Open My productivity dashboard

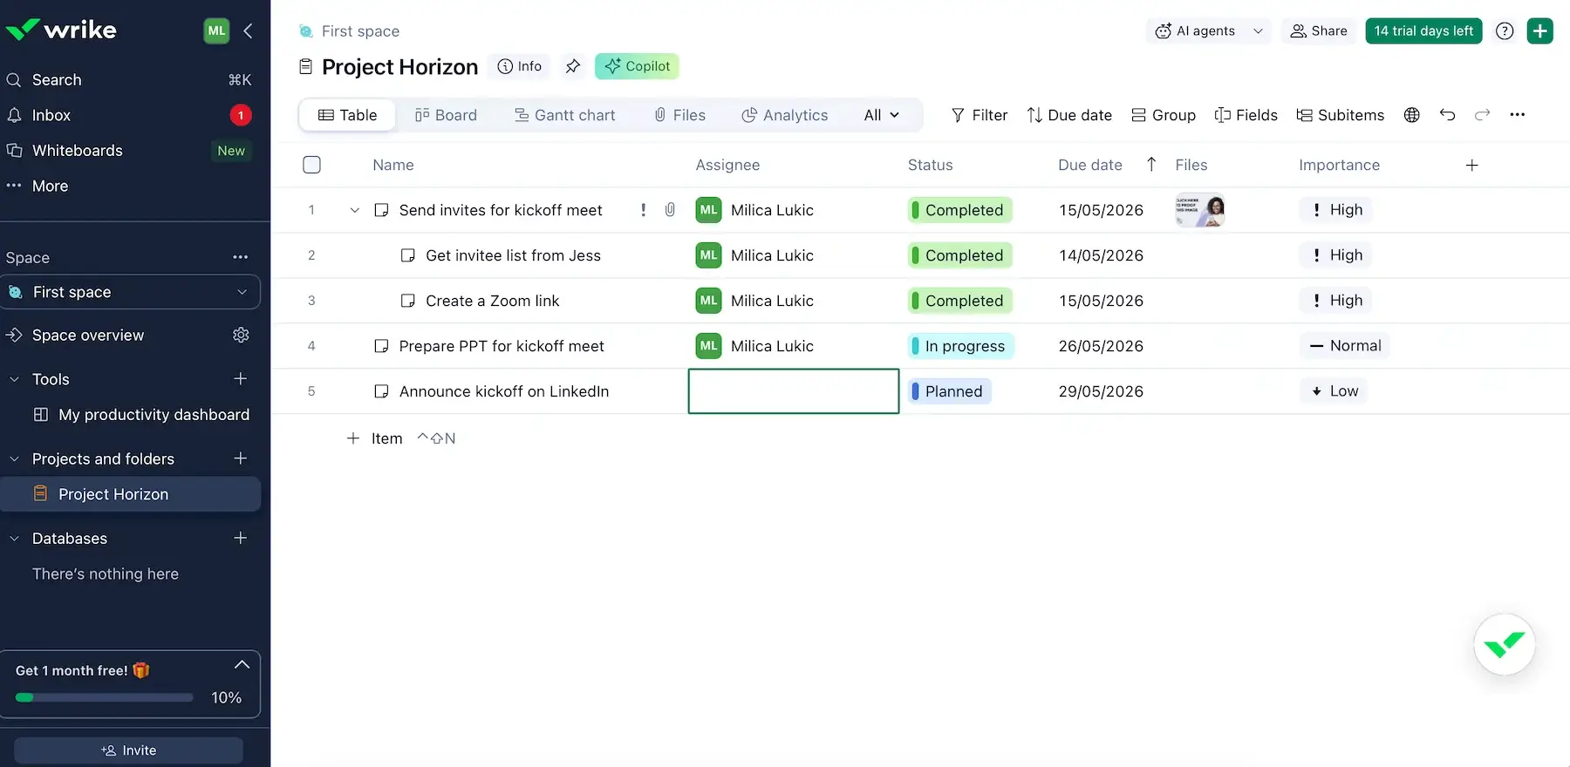click(140, 415)
